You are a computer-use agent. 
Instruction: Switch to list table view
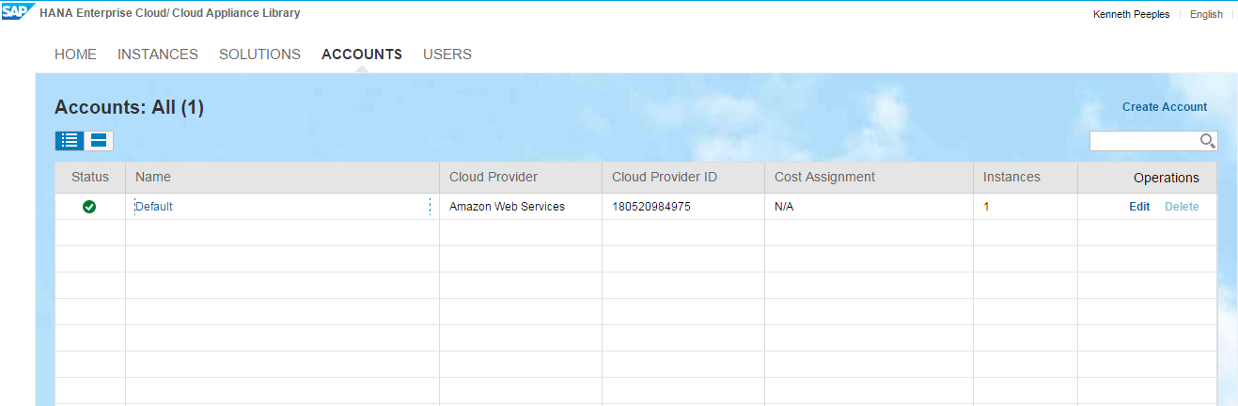tap(70, 141)
